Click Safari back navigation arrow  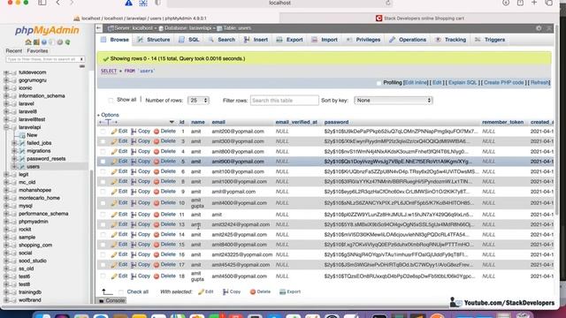click(58, 3)
